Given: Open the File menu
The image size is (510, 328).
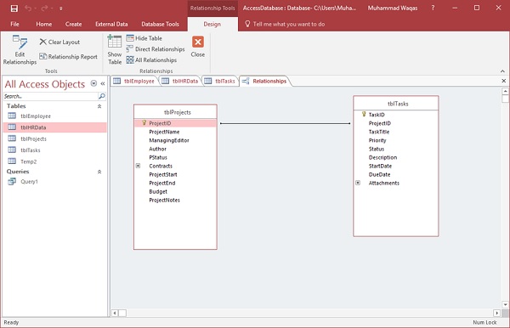Looking at the screenshot, I should (x=14, y=24).
